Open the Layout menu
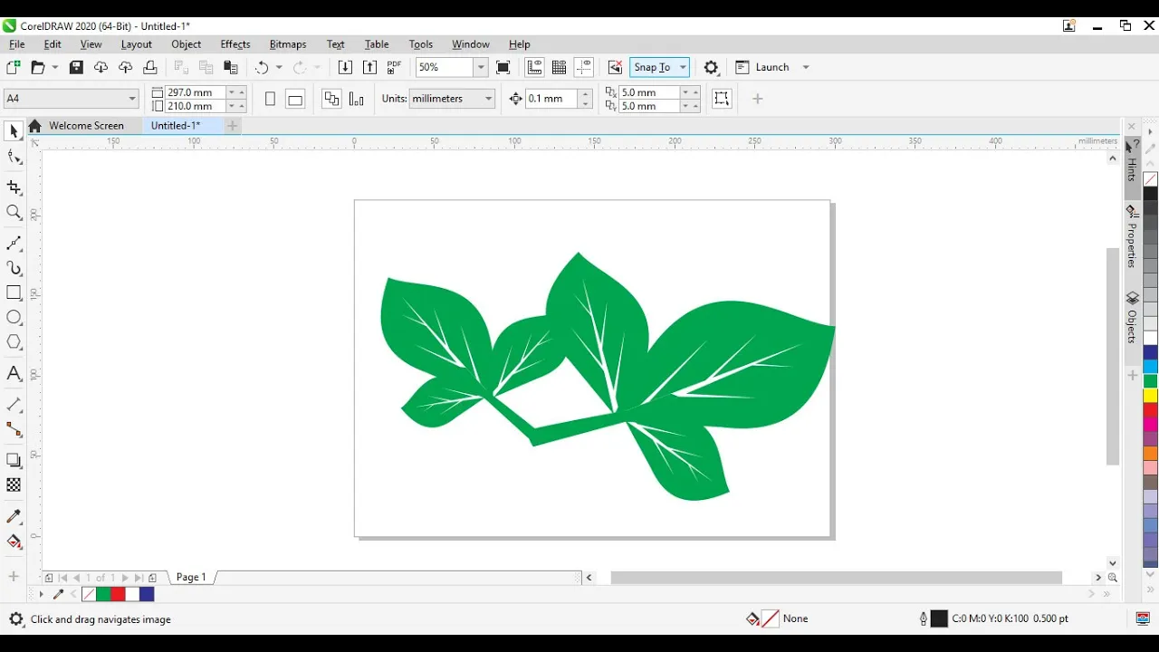1159x652 pixels. coord(137,43)
